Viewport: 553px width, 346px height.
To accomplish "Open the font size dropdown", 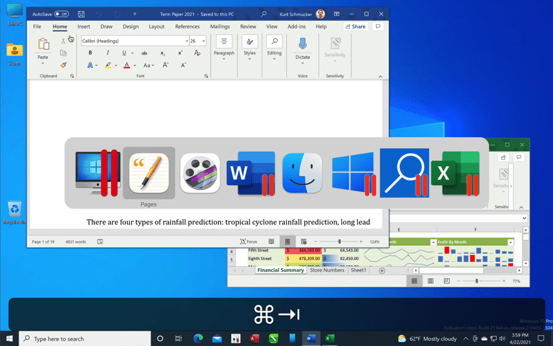I will coord(203,41).
